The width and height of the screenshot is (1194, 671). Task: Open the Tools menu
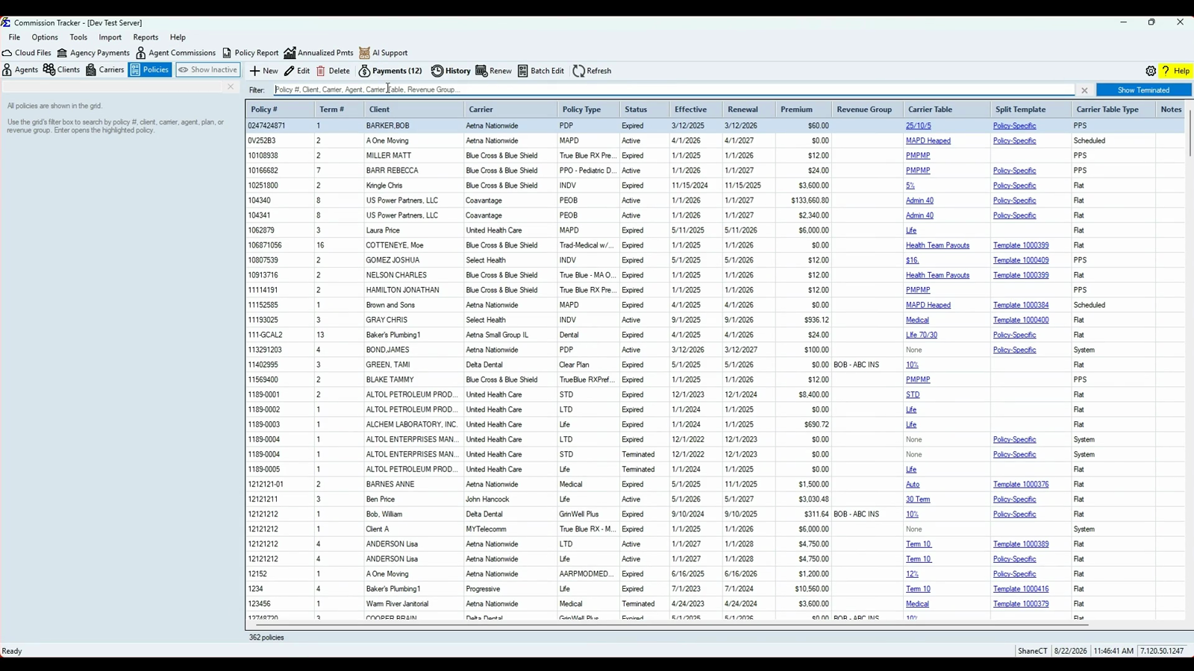point(78,37)
